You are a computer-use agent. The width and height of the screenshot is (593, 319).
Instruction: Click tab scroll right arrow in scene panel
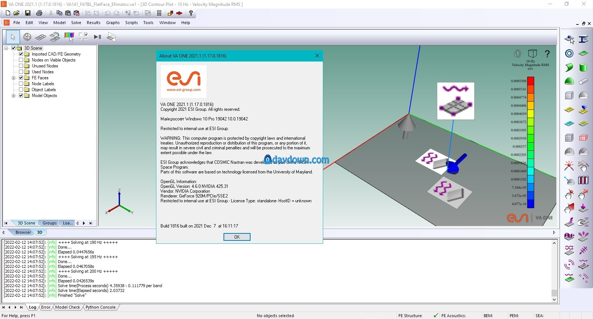[84, 223]
